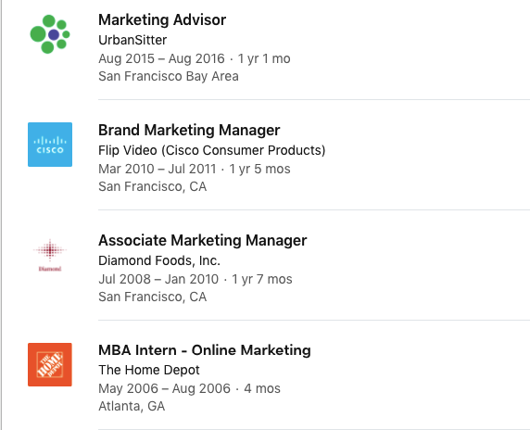Click the UrbanSitter green dots logo
530x430 pixels.
[50, 34]
